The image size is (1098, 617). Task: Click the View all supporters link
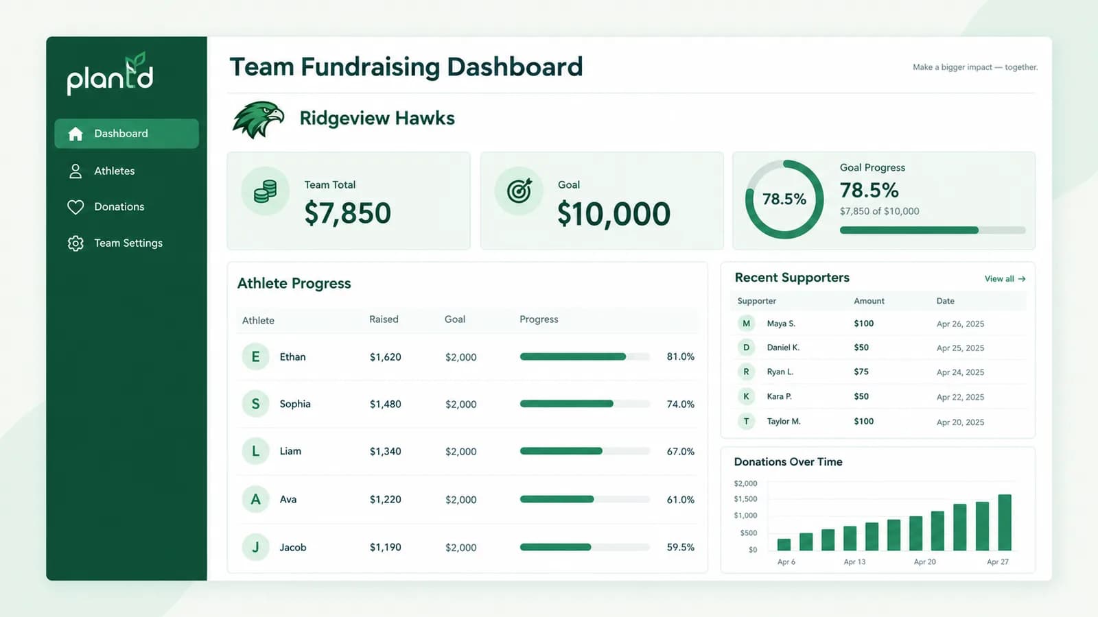pyautogui.click(x=1005, y=279)
